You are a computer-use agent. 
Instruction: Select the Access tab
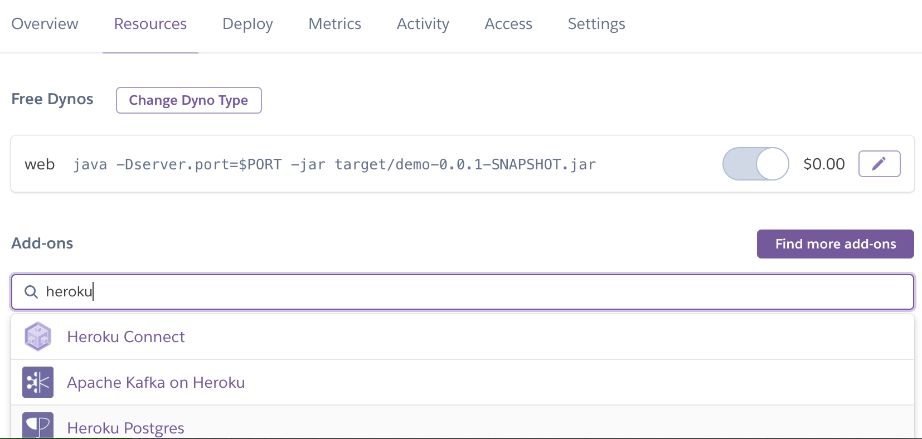[x=508, y=24]
